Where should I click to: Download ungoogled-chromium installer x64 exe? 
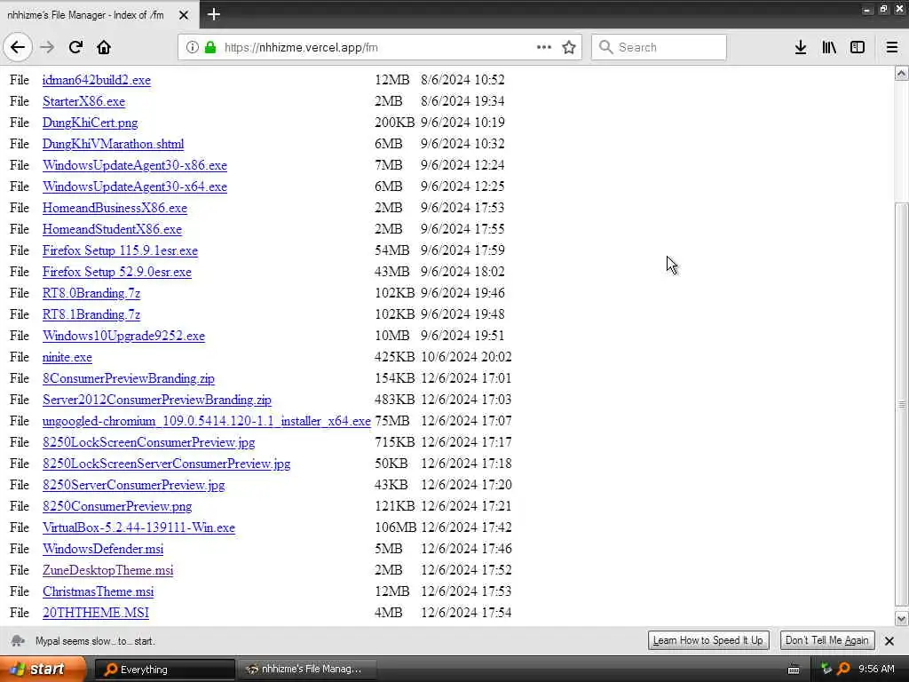(206, 422)
